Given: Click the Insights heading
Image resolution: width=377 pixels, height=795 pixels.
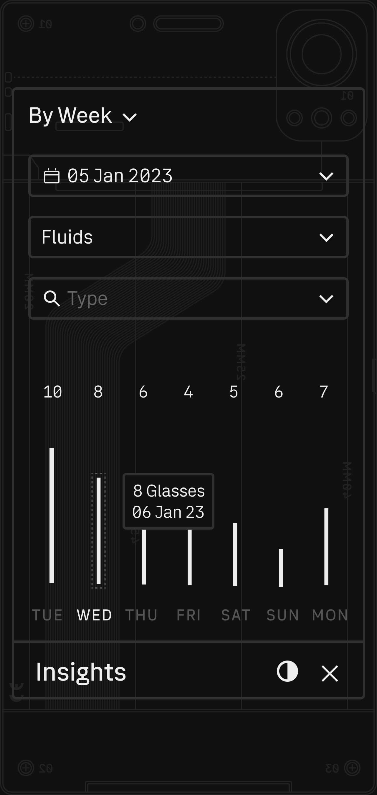Looking at the screenshot, I should point(81,672).
